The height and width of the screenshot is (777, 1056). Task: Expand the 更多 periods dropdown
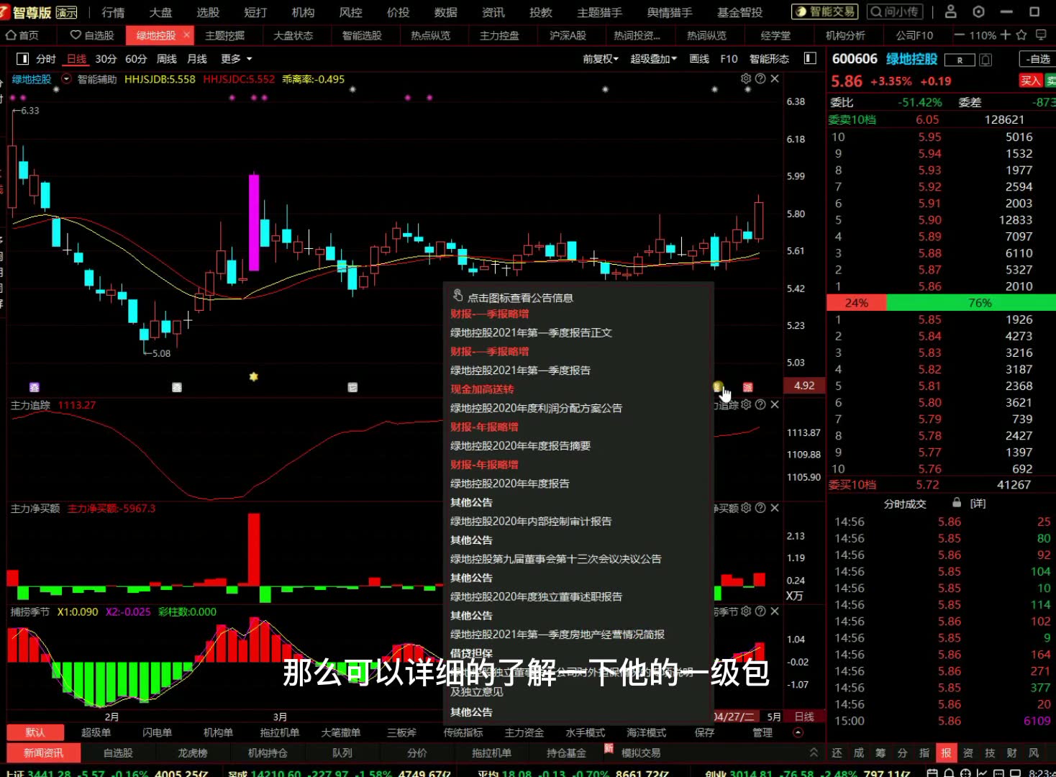[237, 59]
